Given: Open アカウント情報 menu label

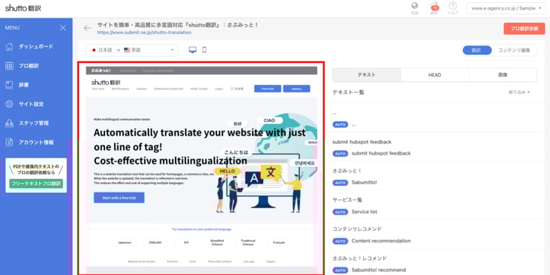Looking at the screenshot, I should click(36, 143).
